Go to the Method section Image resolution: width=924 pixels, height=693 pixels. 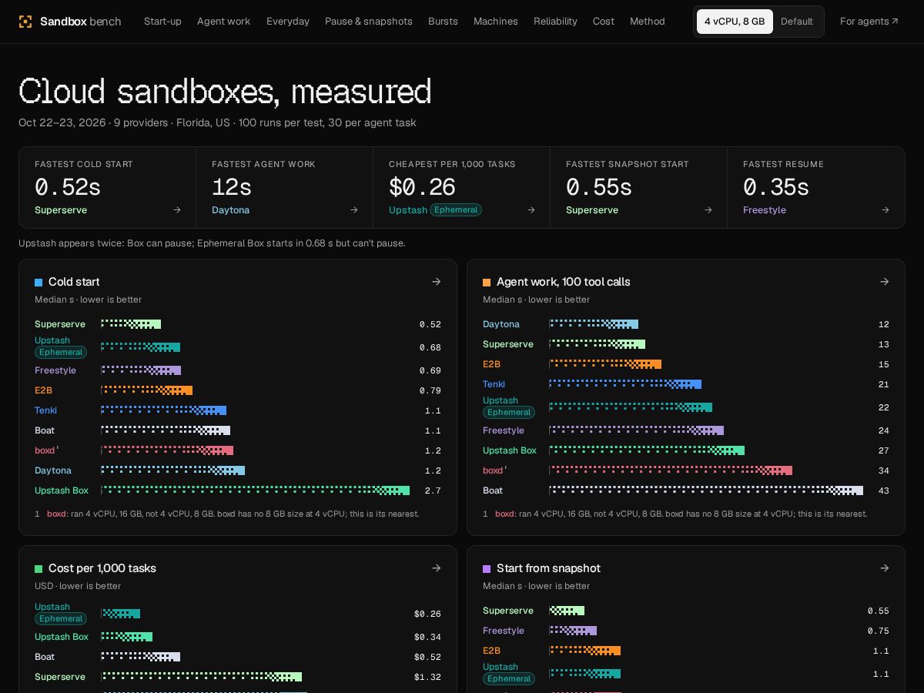(x=648, y=22)
